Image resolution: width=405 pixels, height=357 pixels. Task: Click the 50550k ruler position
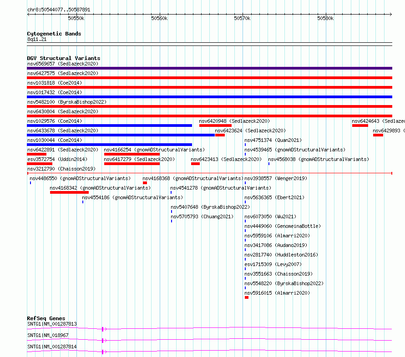tap(76, 18)
